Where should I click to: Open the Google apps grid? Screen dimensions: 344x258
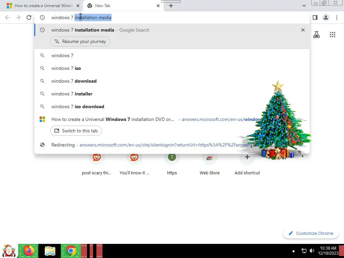[333, 35]
